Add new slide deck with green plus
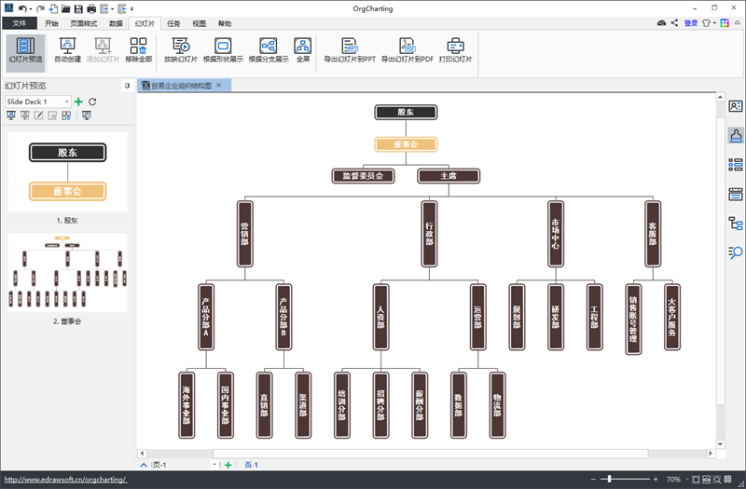Image resolution: width=746 pixels, height=489 pixels. point(78,102)
